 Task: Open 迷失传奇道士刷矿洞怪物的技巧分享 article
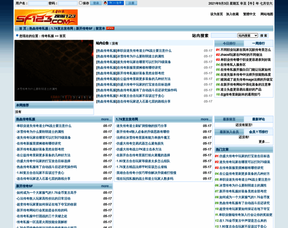(141, 126)
